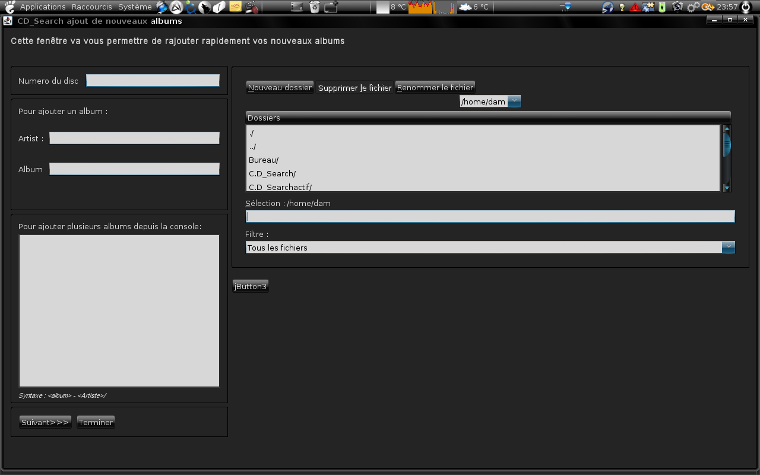Click the gears settings icon in the tray
This screenshot has height=475, width=760.
(x=692, y=7)
